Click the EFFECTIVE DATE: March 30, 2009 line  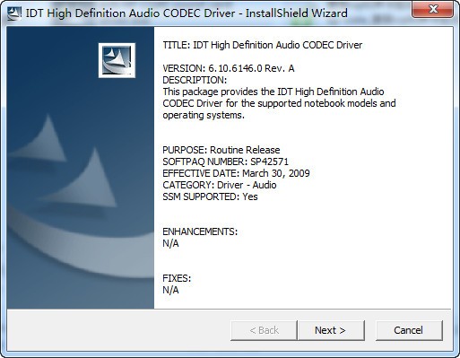236,173
